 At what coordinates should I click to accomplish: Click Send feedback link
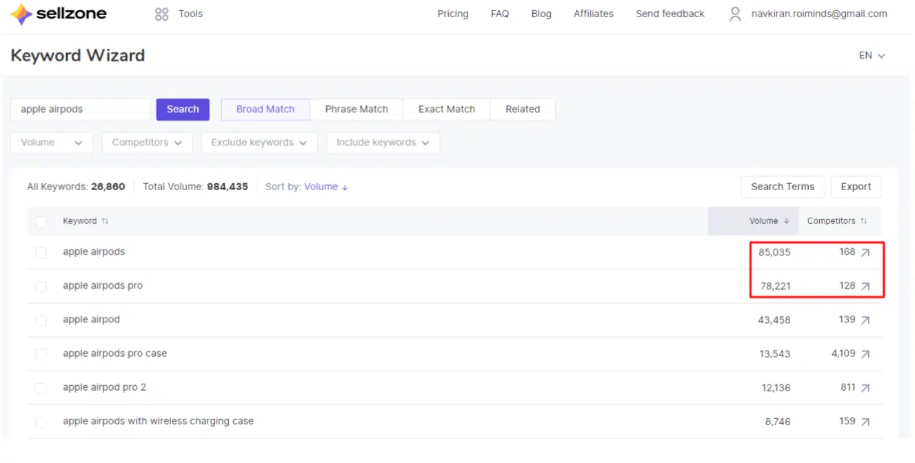[x=670, y=14]
